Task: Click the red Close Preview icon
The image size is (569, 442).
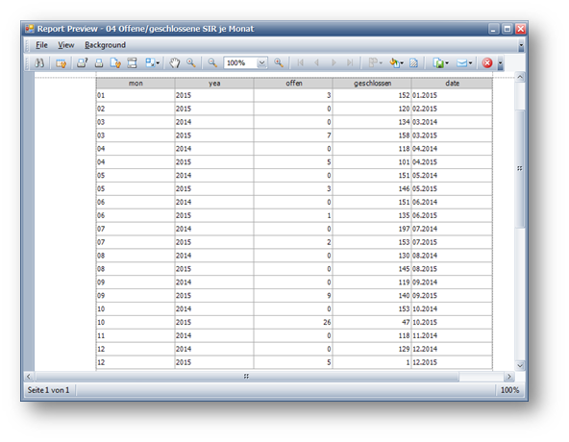Action: click(x=487, y=63)
